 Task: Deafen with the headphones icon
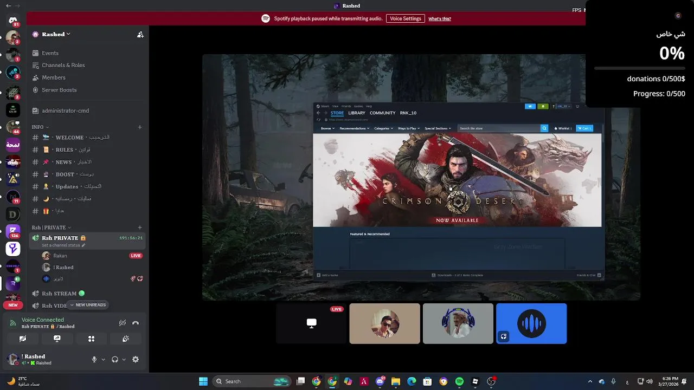click(x=114, y=359)
